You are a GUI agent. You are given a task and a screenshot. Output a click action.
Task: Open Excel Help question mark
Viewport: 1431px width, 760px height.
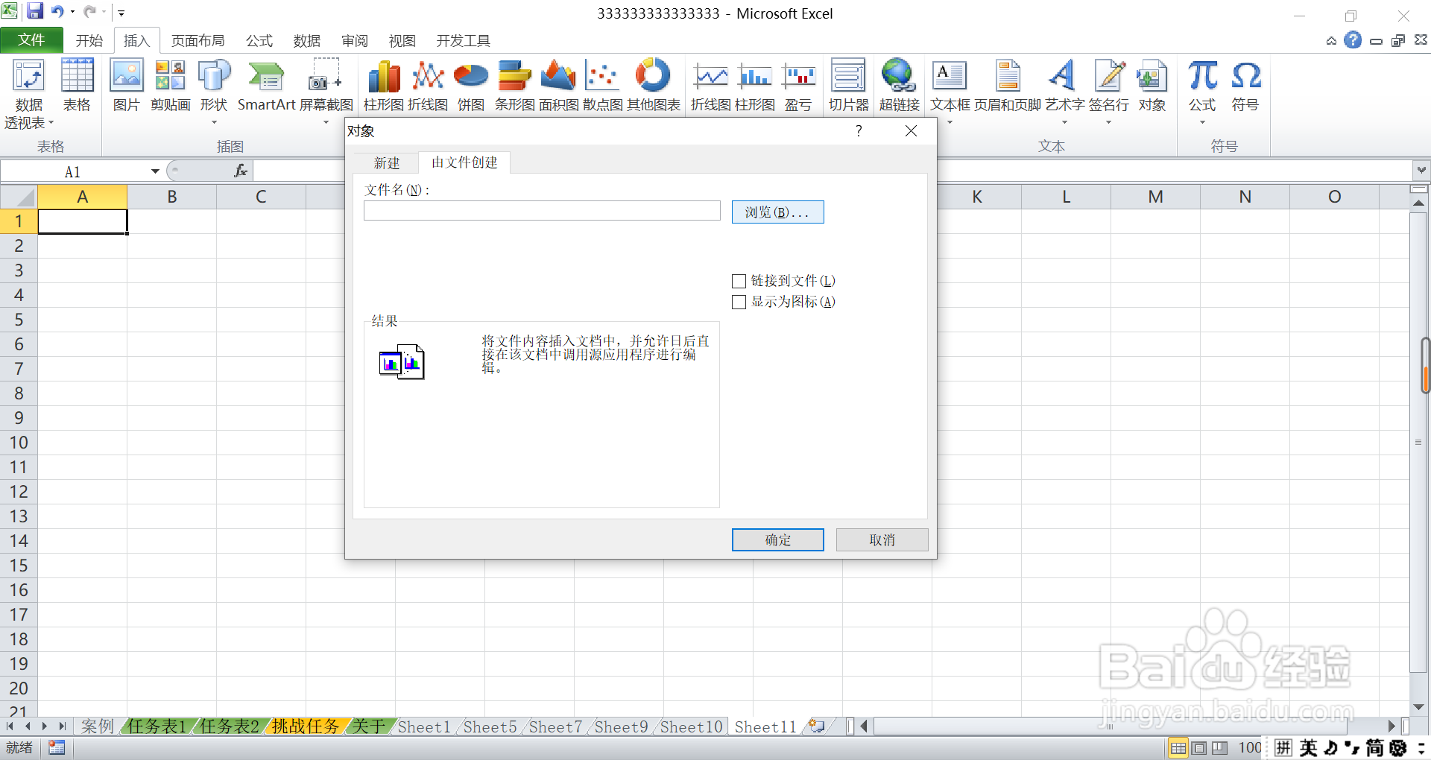[x=1353, y=40]
